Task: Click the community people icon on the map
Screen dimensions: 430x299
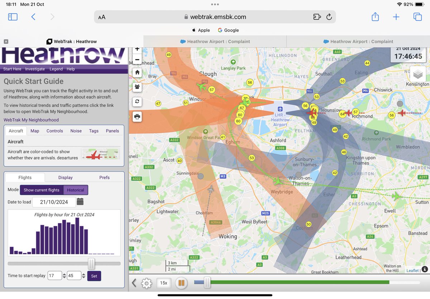Action: click(x=137, y=87)
